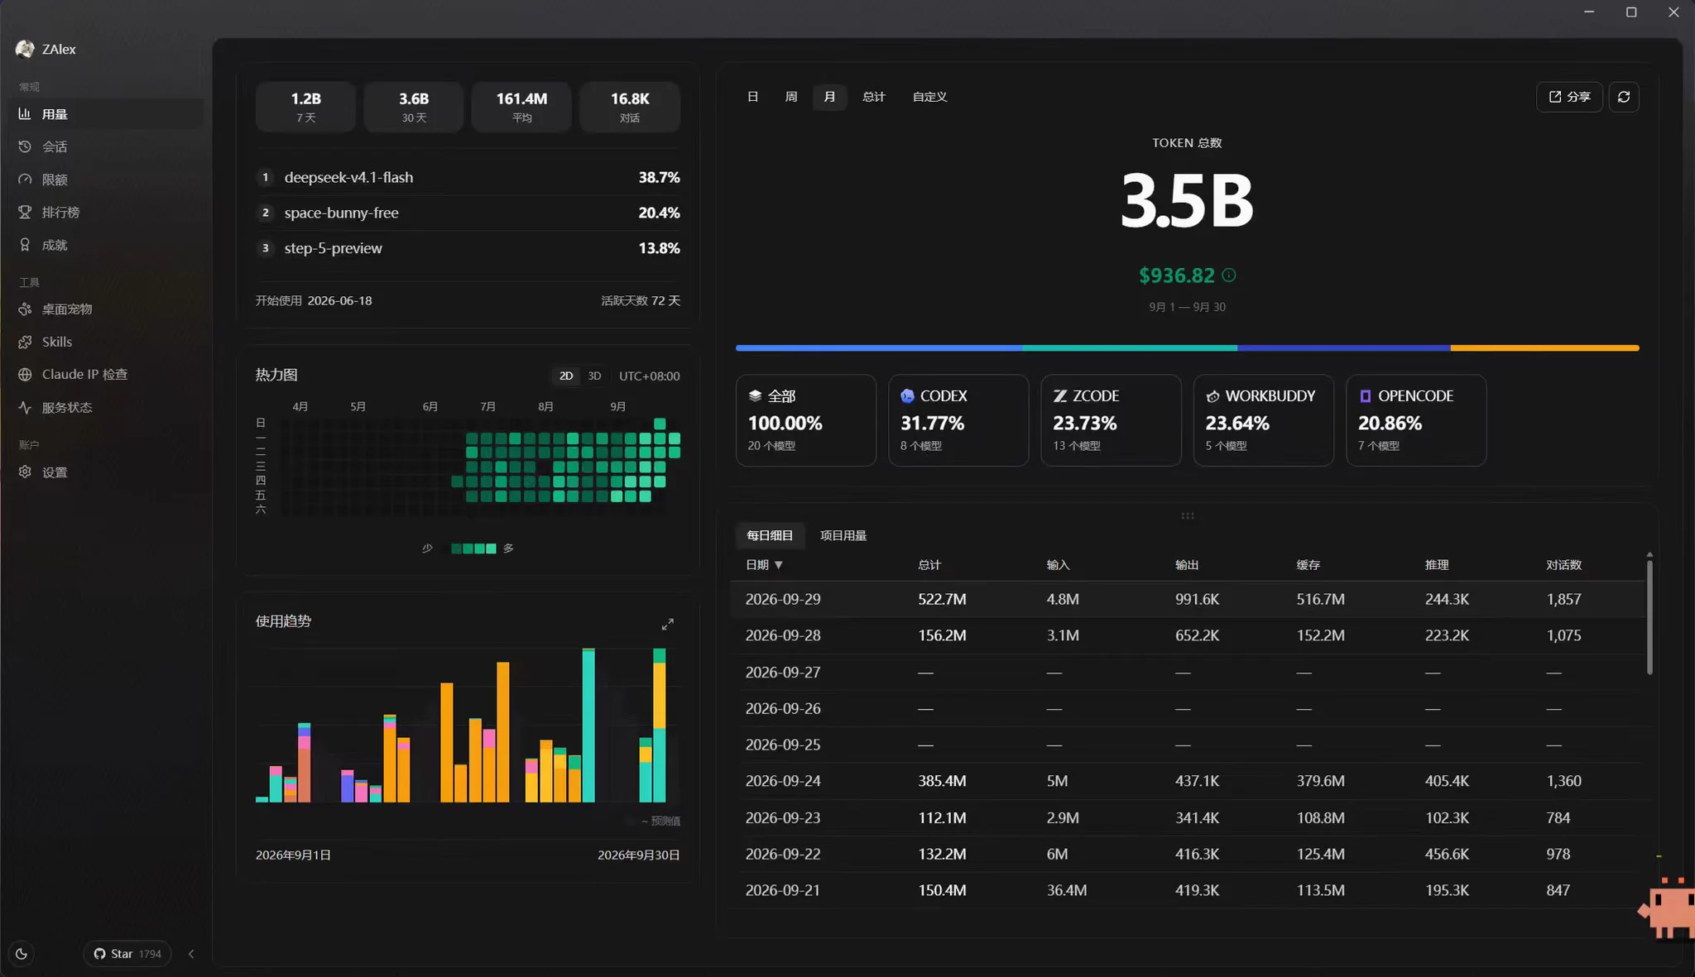Image resolution: width=1695 pixels, height=977 pixels.
Task: Switch to the 每日细目 tab
Action: 770,535
